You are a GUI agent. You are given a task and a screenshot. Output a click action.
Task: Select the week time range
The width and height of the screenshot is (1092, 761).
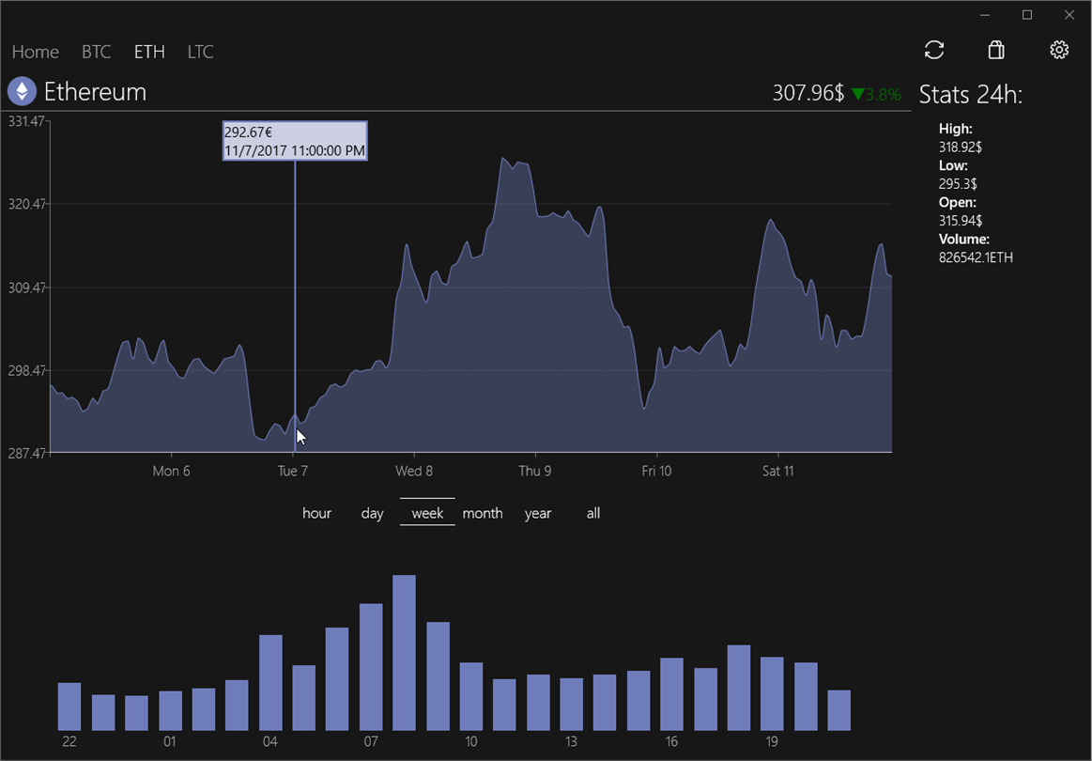pyautogui.click(x=427, y=513)
